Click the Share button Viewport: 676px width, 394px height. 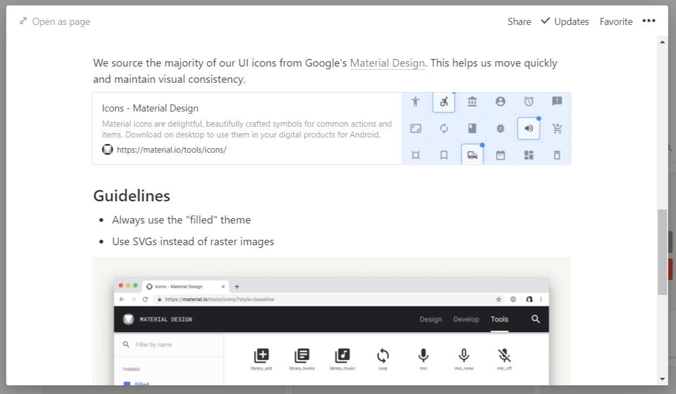(519, 22)
